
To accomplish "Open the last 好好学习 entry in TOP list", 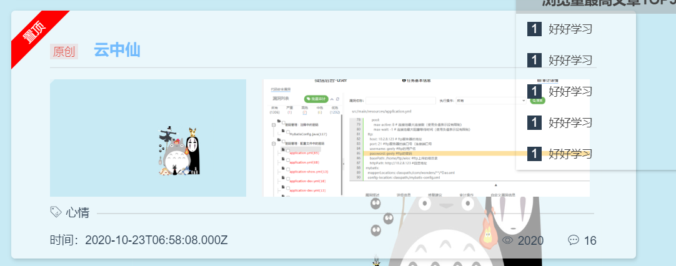I will (x=570, y=154).
